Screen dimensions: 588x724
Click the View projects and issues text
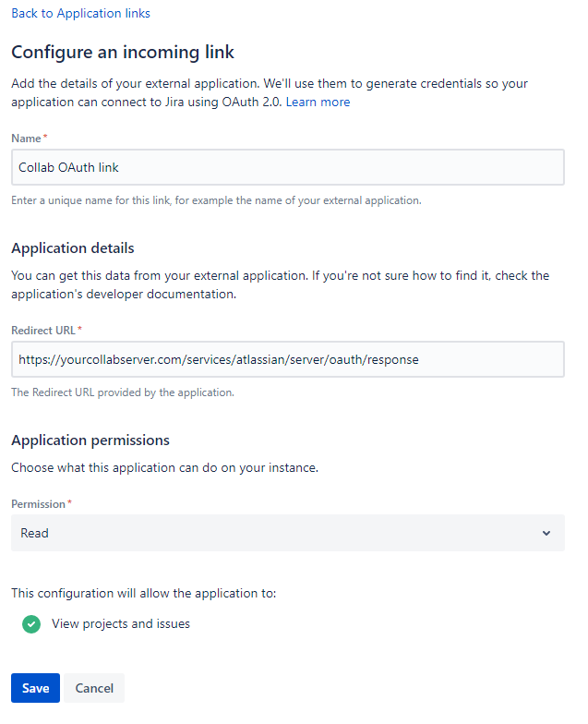pos(121,623)
